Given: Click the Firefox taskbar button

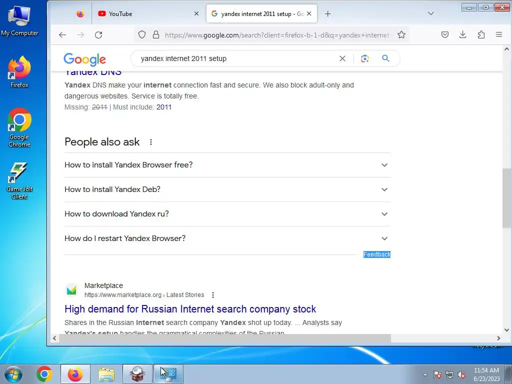Looking at the screenshot, I should pos(75,374).
